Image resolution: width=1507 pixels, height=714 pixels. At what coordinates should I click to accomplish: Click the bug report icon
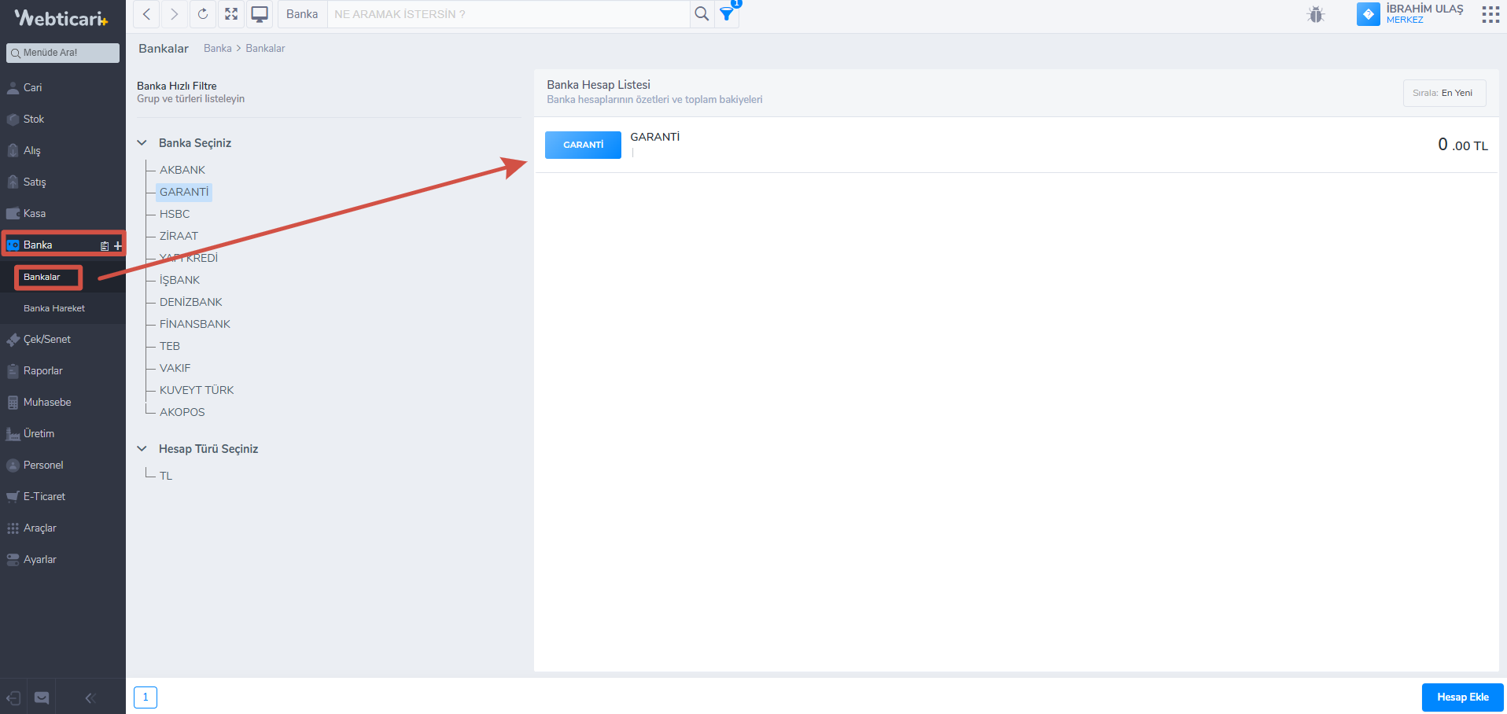pyautogui.click(x=1316, y=14)
